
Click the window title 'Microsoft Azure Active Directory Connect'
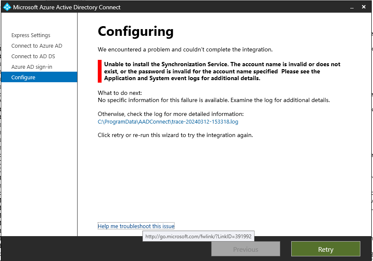(x=67, y=7)
